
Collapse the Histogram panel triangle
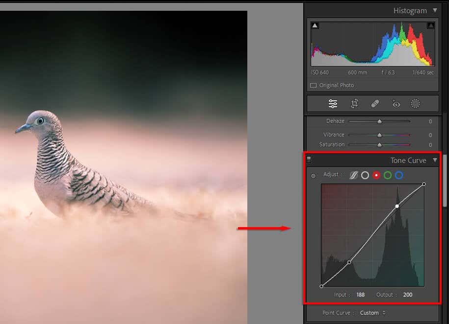[x=435, y=11]
